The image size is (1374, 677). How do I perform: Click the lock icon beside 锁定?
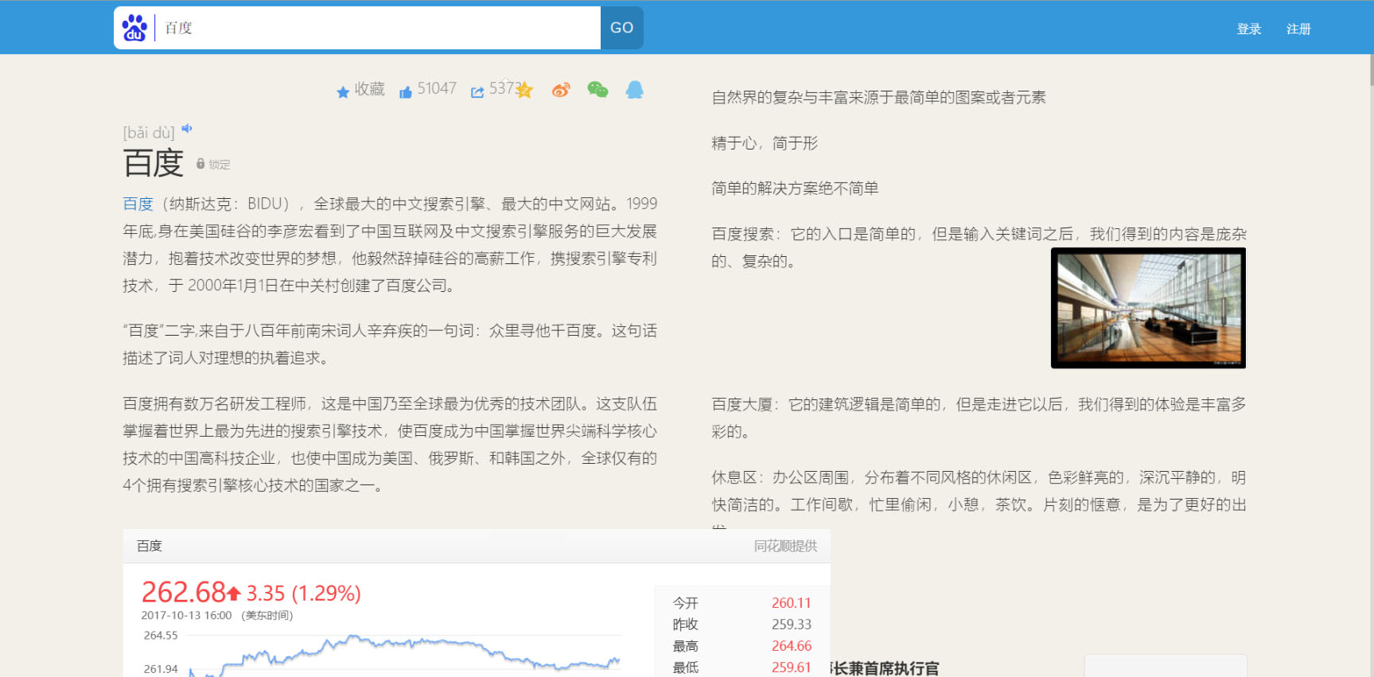pos(200,163)
